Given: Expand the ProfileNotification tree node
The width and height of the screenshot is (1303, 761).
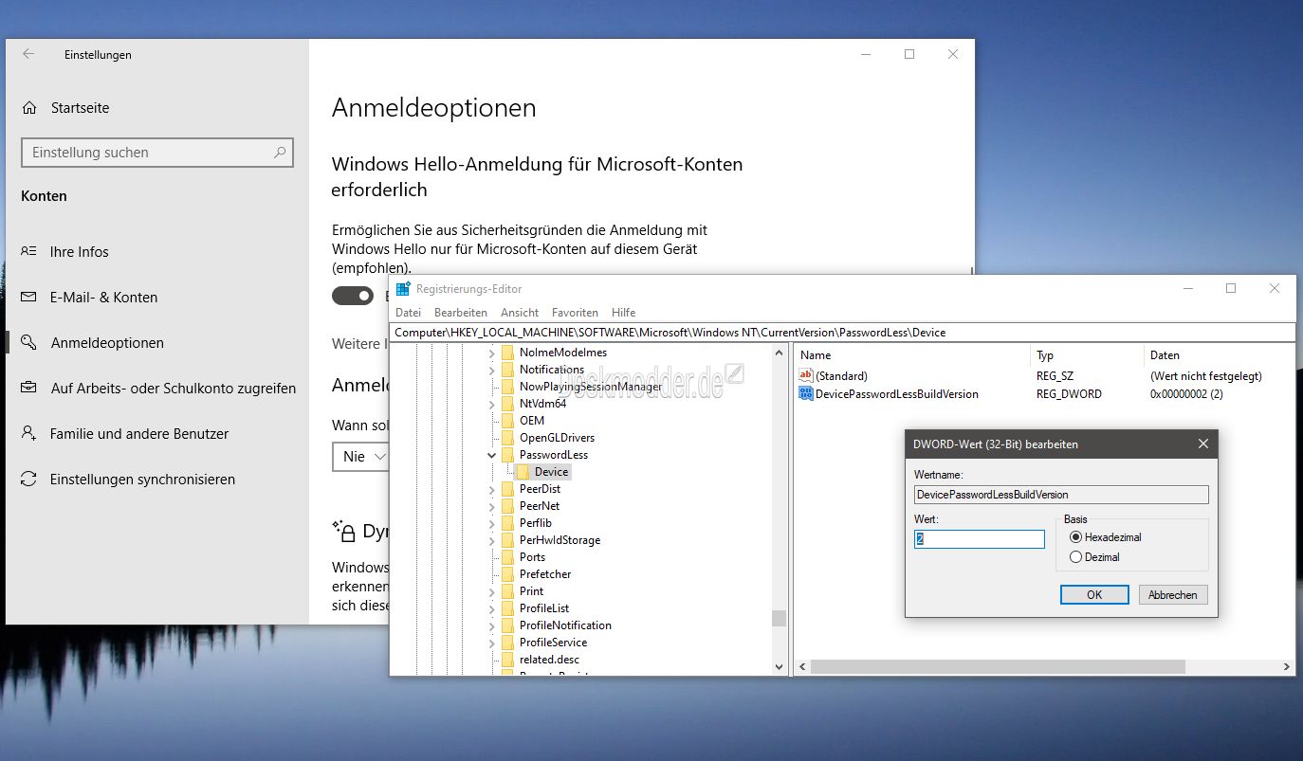Looking at the screenshot, I should pyautogui.click(x=492, y=625).
